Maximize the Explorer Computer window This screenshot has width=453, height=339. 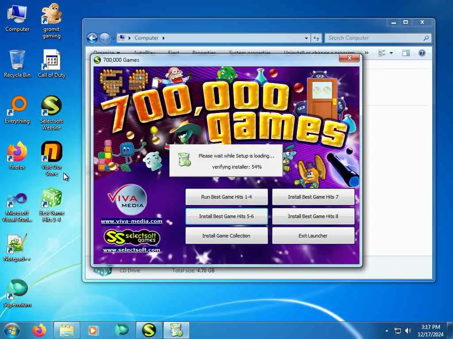coord(406,22)
